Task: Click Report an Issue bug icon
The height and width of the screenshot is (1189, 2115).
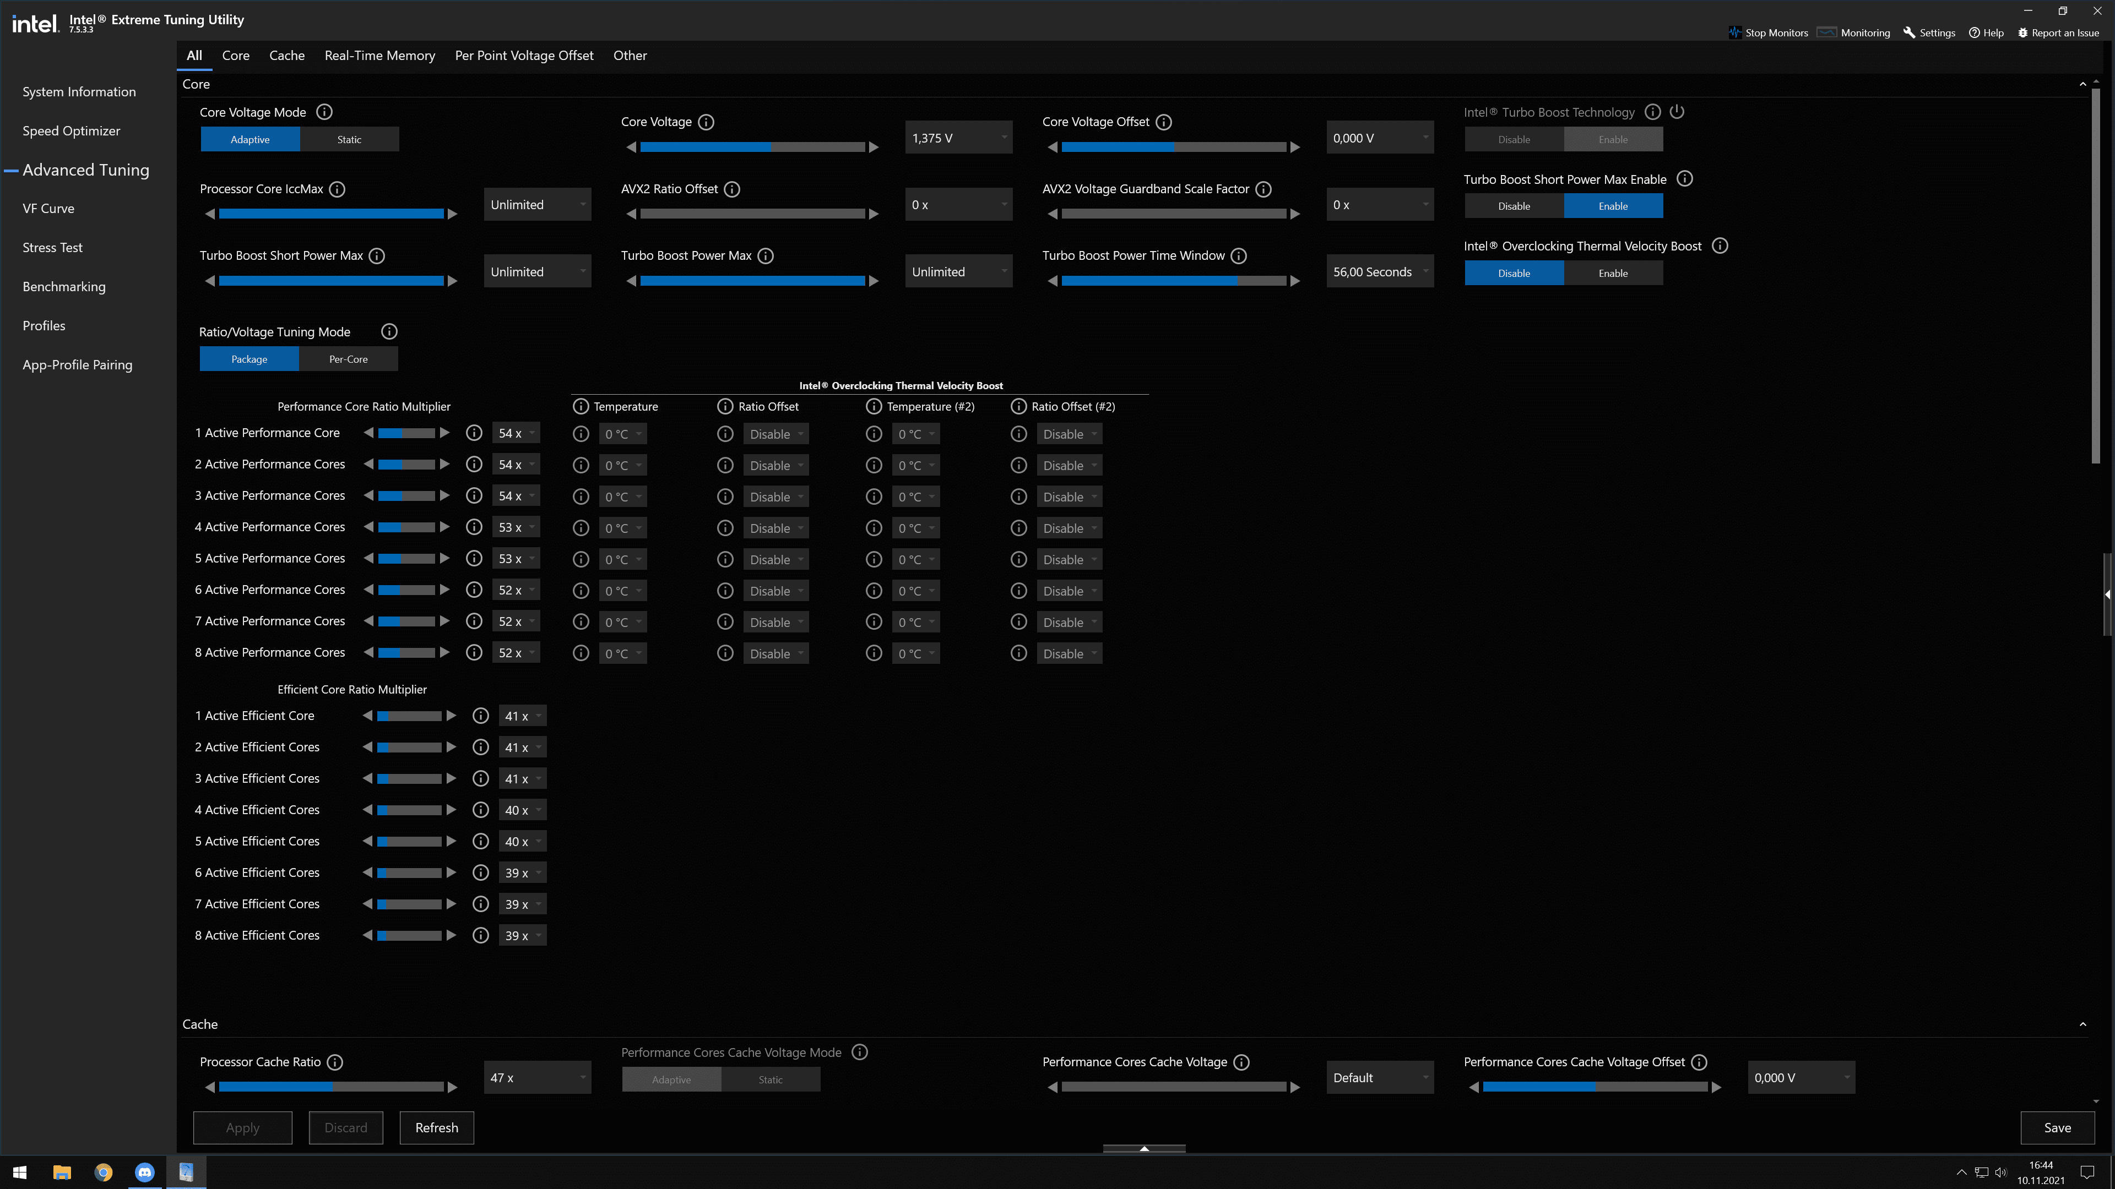Action: click(2022, 33)
